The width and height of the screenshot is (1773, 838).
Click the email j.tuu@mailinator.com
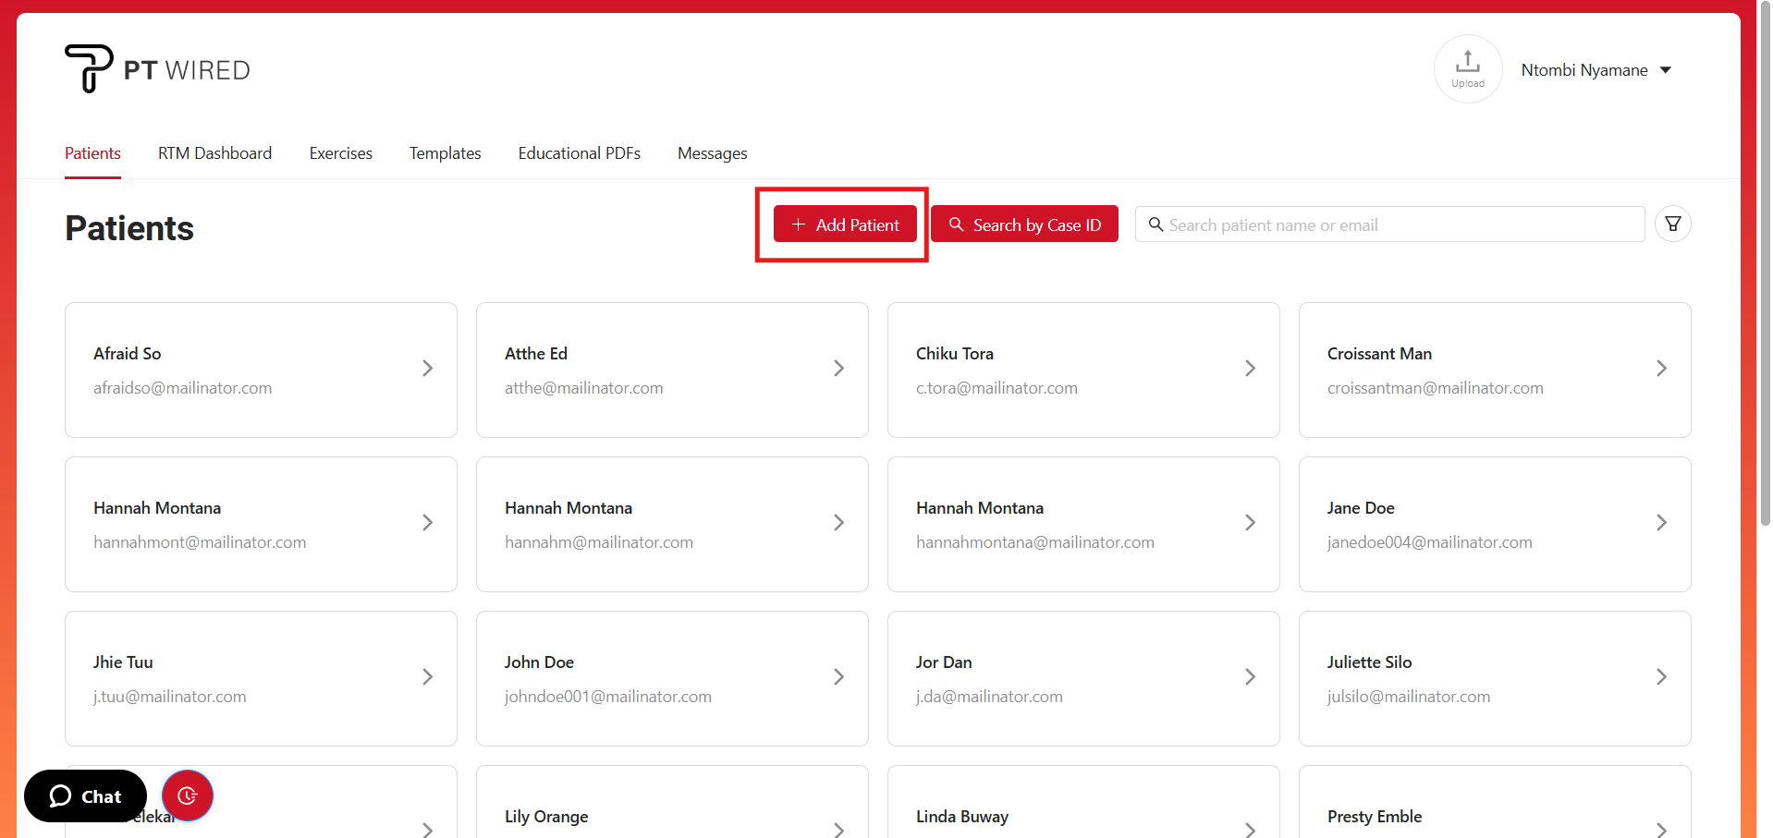(170, 697)
